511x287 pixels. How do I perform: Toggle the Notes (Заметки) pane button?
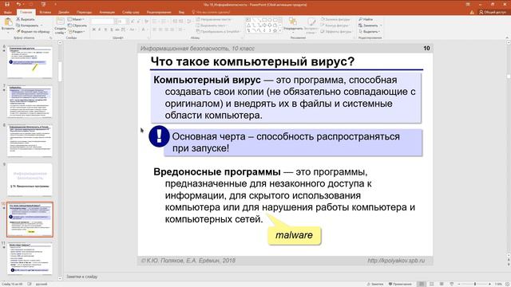point(376,284)
